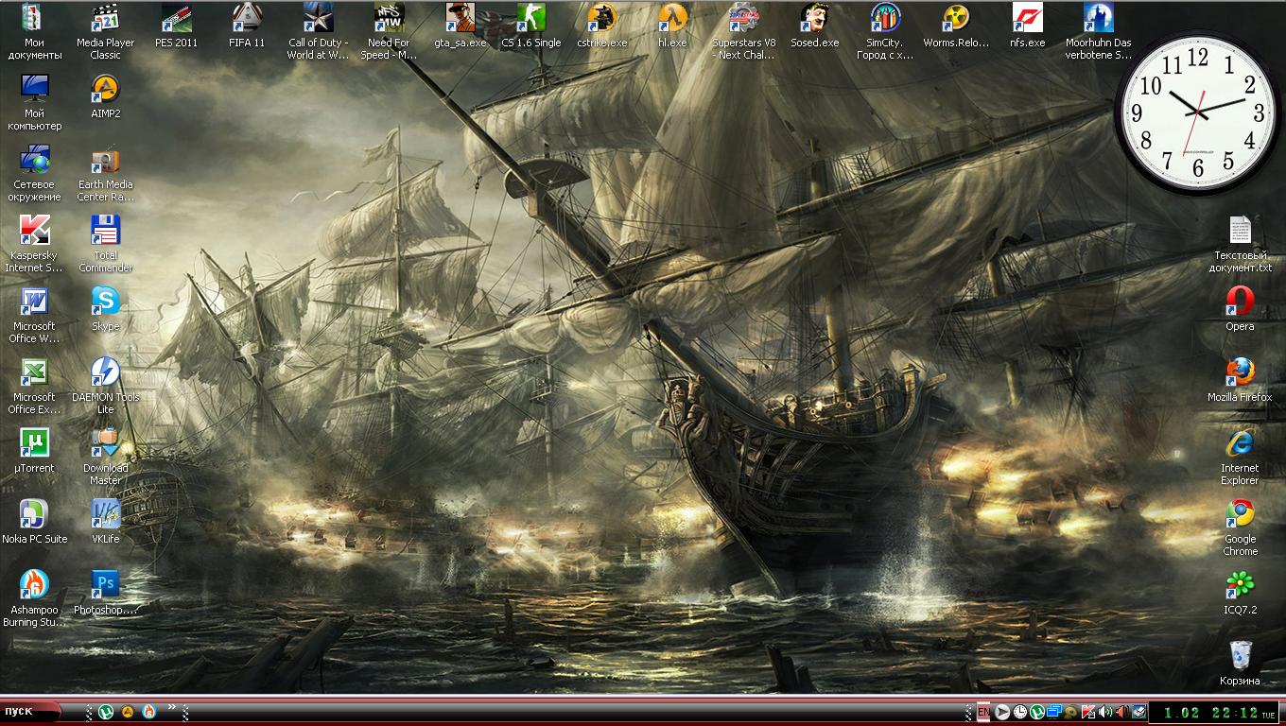1286x726 pixels.
Task: Click the Kaspersky icon in system tray
Action: [1088, 712]
